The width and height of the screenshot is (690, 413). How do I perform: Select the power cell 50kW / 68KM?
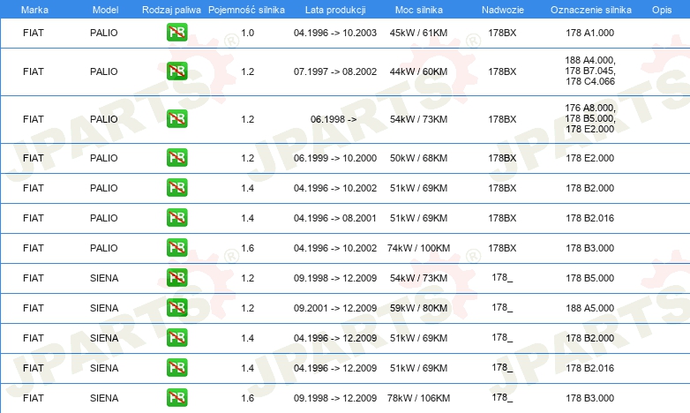[x=418, y=158]
